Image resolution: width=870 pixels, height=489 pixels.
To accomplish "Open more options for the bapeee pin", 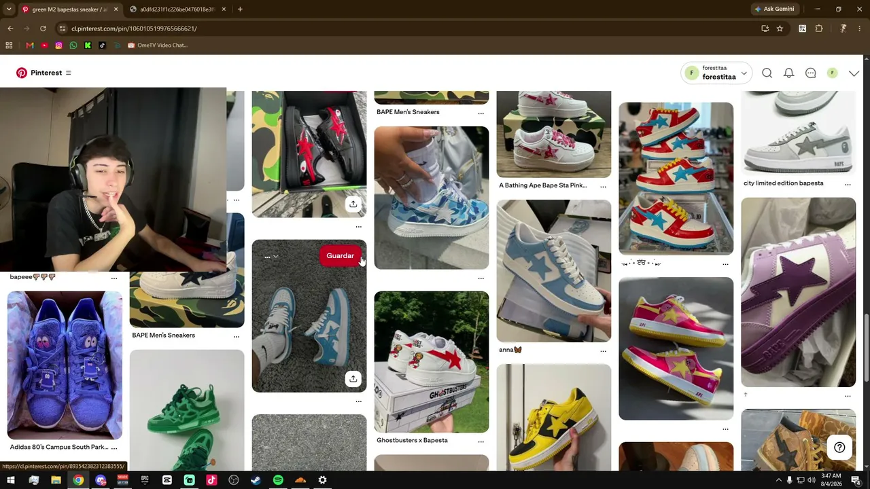I will 114,278.
